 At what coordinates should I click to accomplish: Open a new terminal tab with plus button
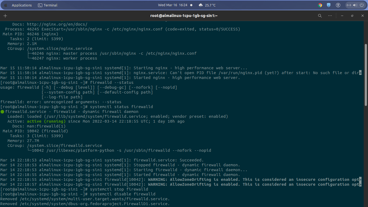(5, 16)
